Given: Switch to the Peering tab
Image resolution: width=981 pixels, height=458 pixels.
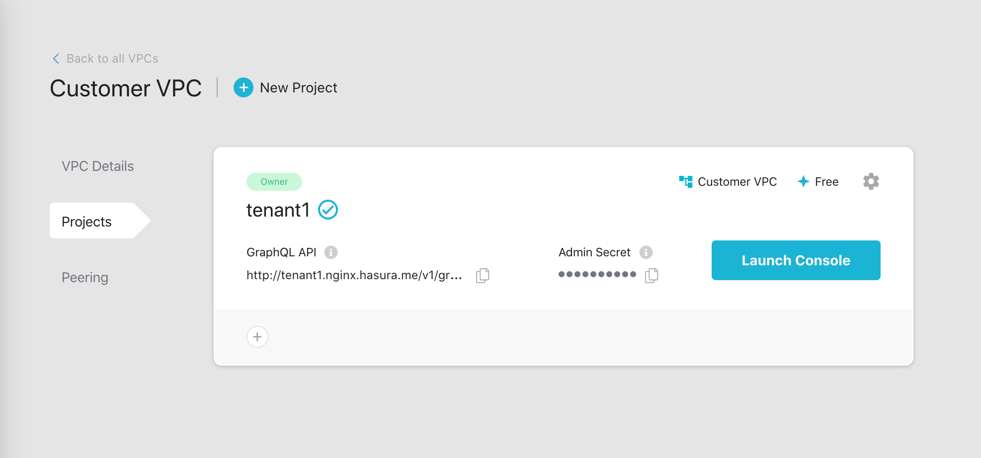Looking at the screenshot, I should click(85, 277).
